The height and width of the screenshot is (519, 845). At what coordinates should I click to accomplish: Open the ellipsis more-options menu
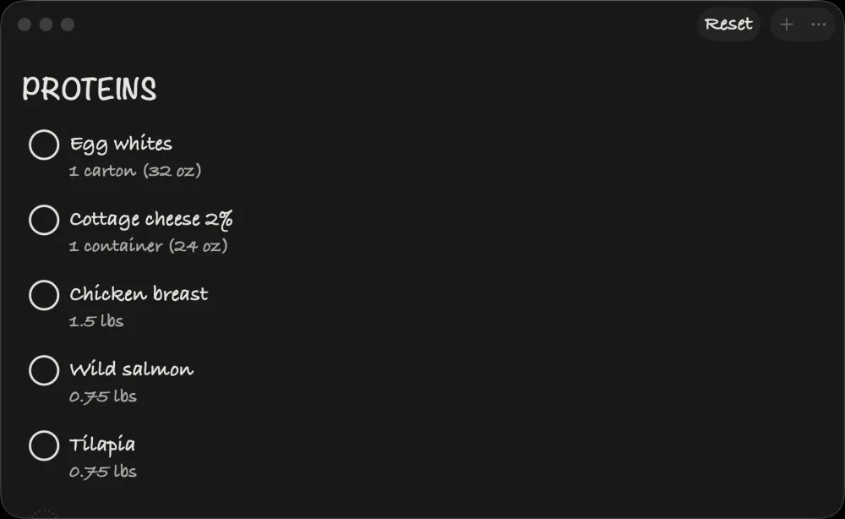coord(817,24)
